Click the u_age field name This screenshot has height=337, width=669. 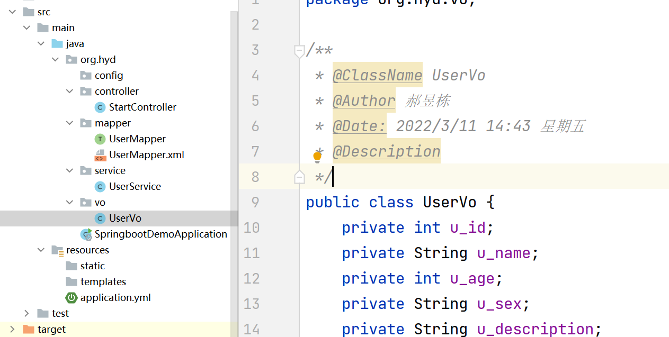point(472,278)
